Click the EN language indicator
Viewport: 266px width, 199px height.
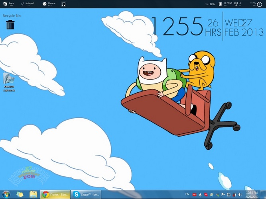coord(187,194)
